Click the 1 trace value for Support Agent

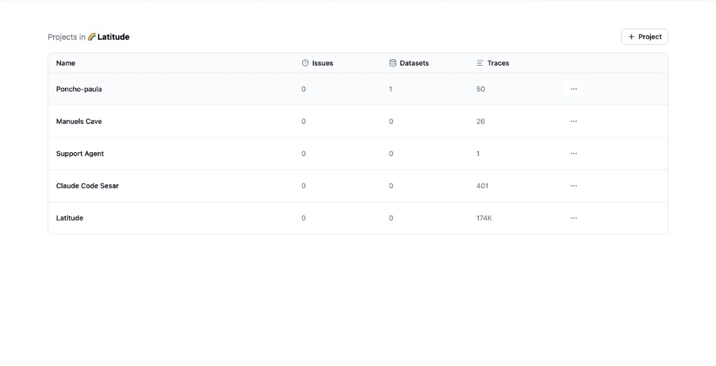(x=478, y=154)
